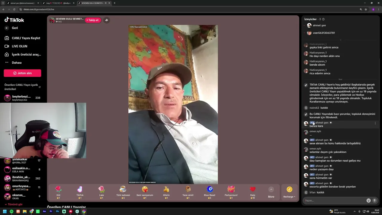
Task: Send a Blue Bead gift
Action: coord(210,192)
